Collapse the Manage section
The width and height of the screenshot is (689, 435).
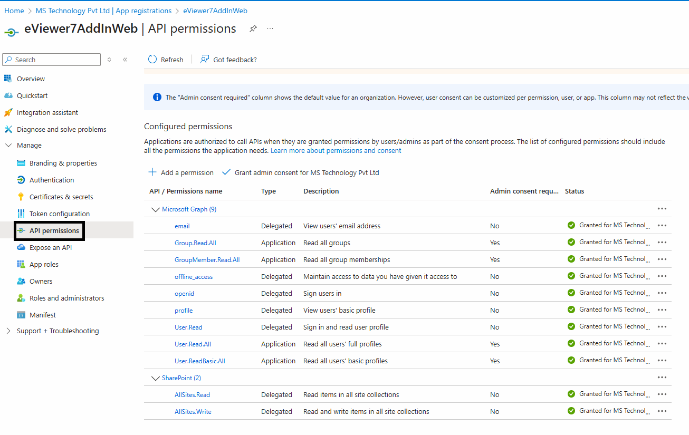coord(8,145)
